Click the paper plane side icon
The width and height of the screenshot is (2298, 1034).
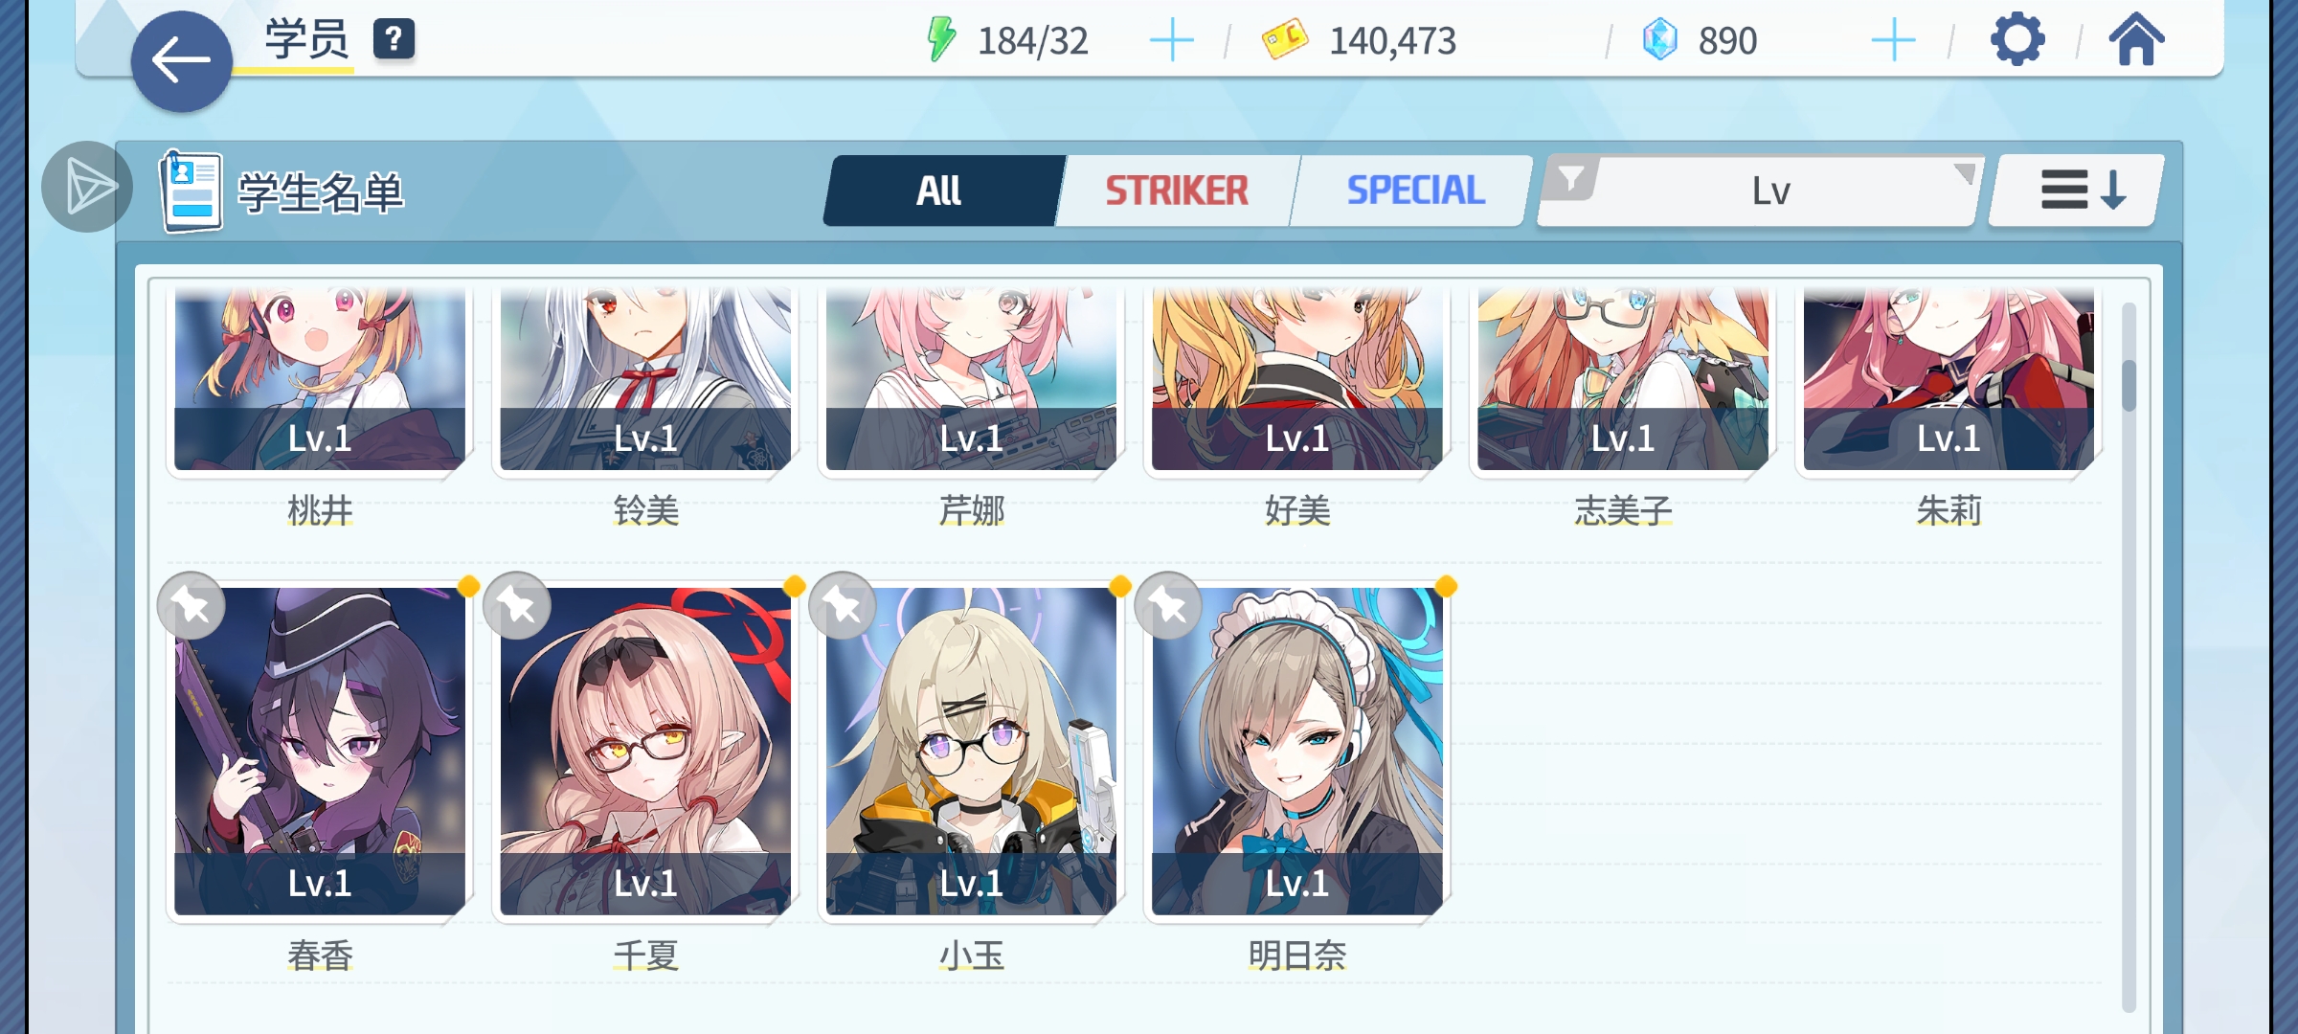click(x=87, y=187)
